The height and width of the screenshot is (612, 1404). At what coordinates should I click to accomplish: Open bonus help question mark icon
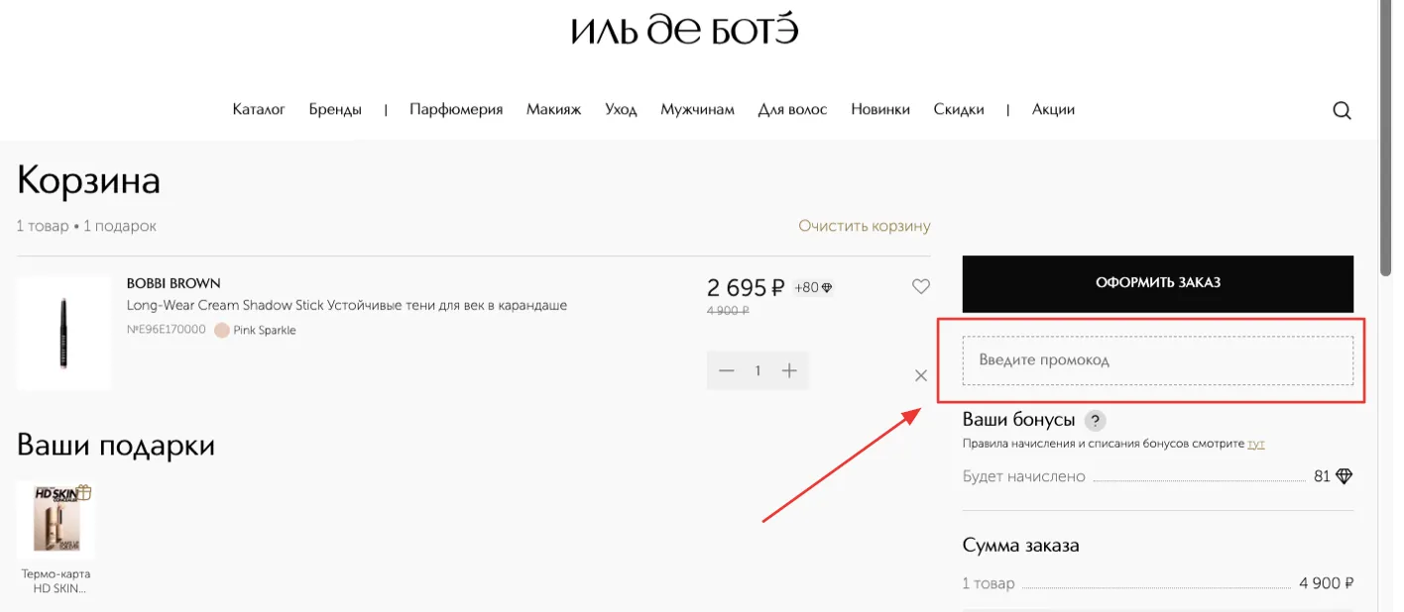coord(1095,420)
